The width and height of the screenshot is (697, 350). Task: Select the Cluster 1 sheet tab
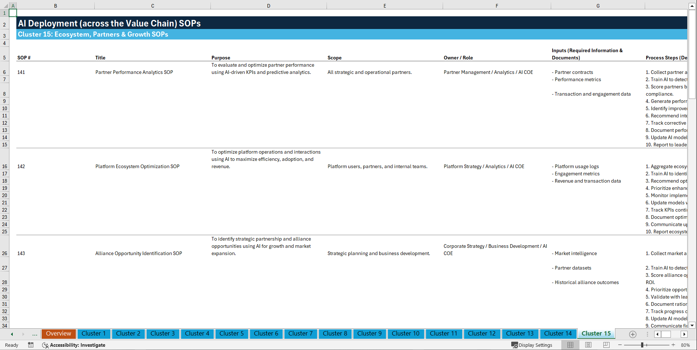click(x=94, y=334)
